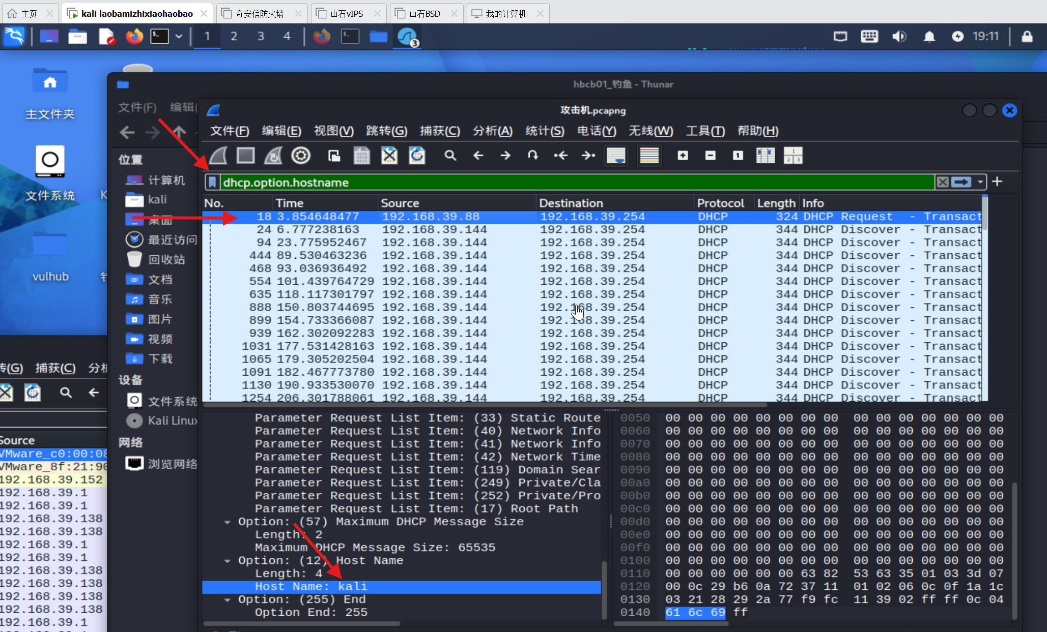Go back in packet history

point(477,156)
